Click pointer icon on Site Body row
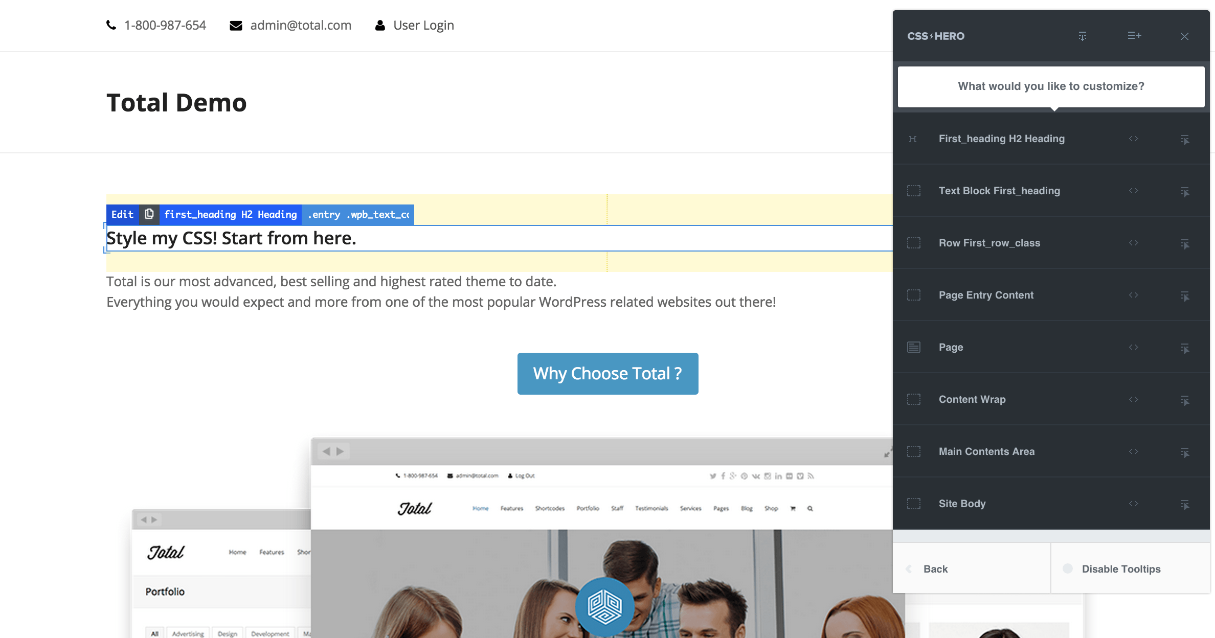Image resolution: width=1215 pixels, height=638 pixels. 1185,505
